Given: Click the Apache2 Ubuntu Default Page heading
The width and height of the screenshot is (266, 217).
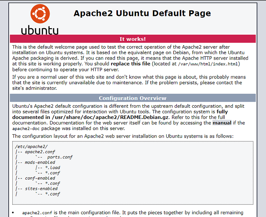Looking at the screenshot, I should pos(142,13).
